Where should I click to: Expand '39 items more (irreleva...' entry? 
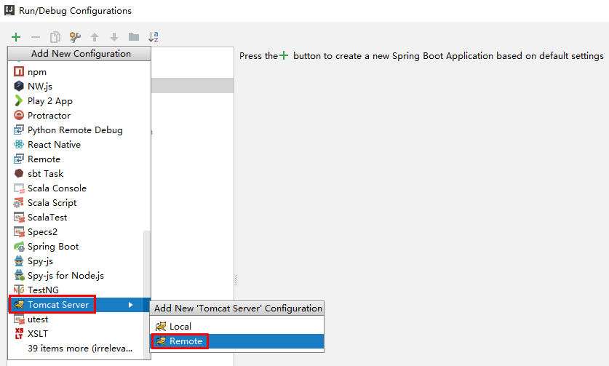(x=80, y=348)
